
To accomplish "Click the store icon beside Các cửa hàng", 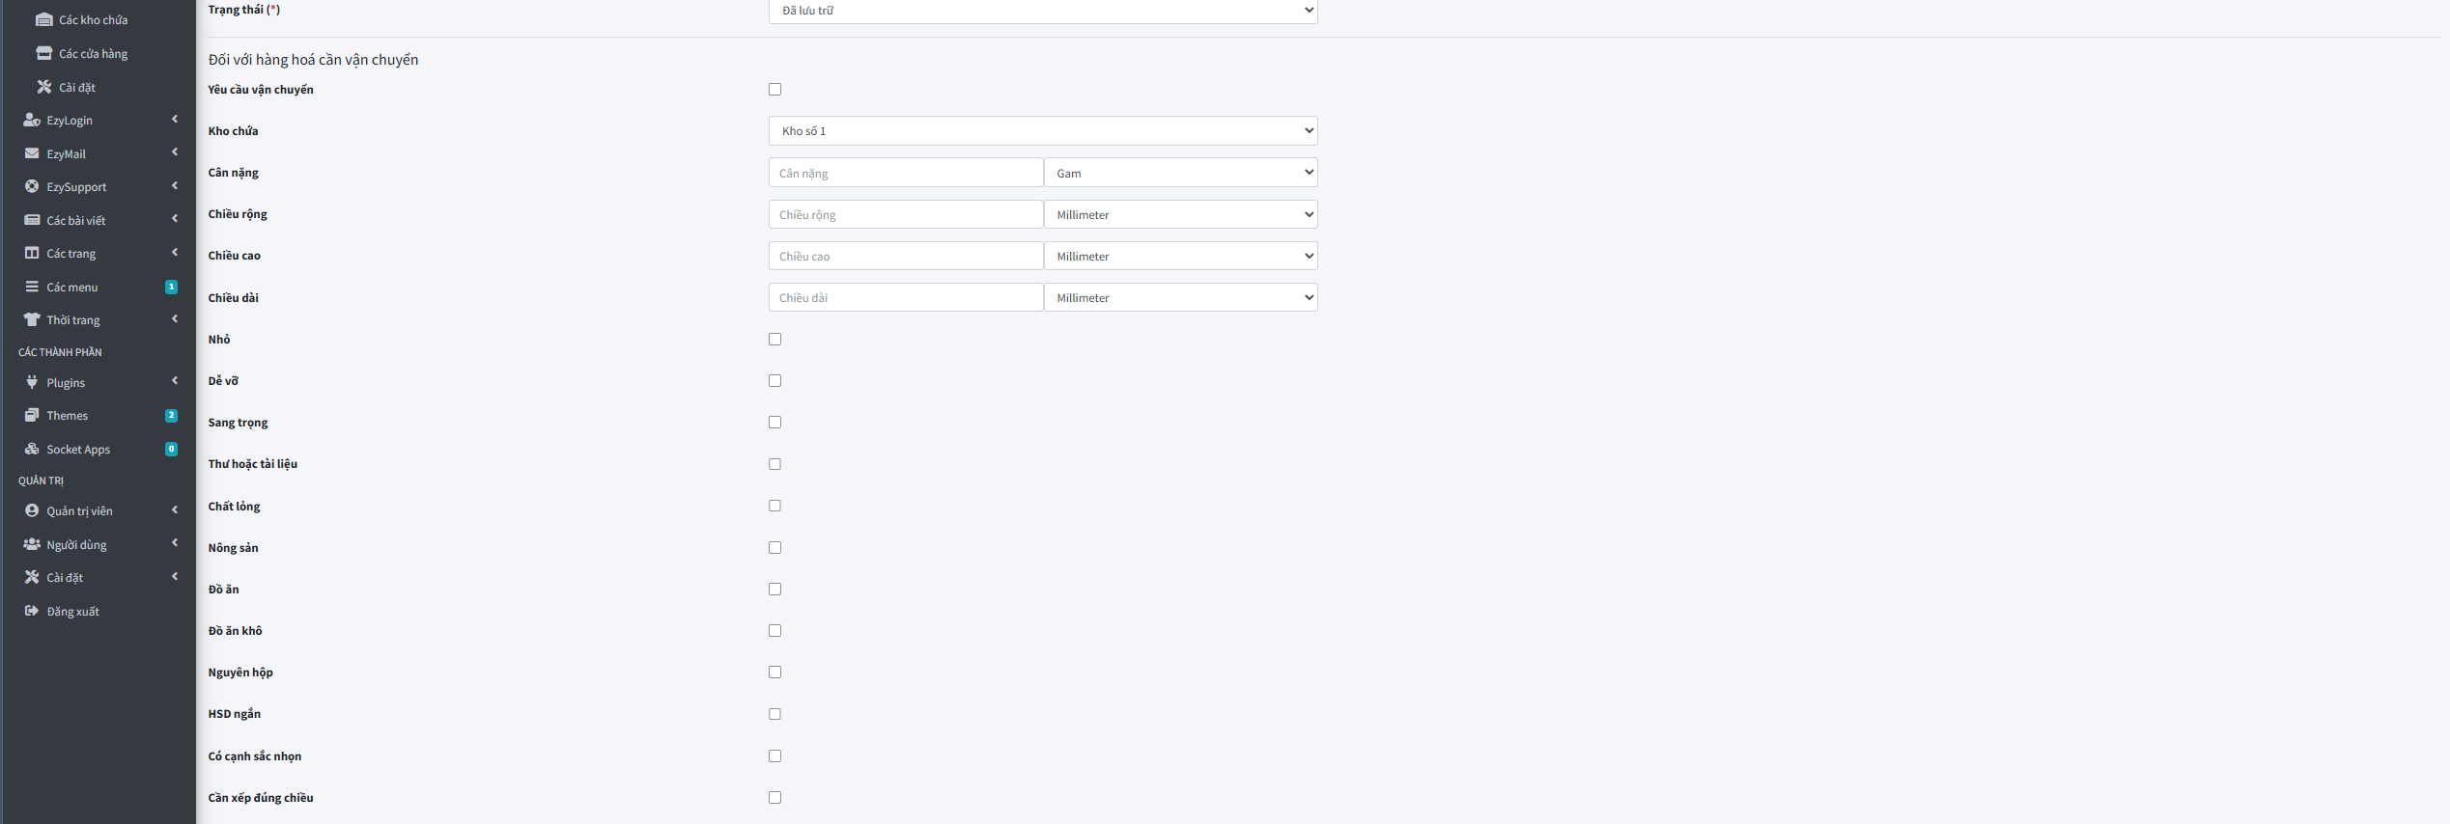I will click(43, 53).
